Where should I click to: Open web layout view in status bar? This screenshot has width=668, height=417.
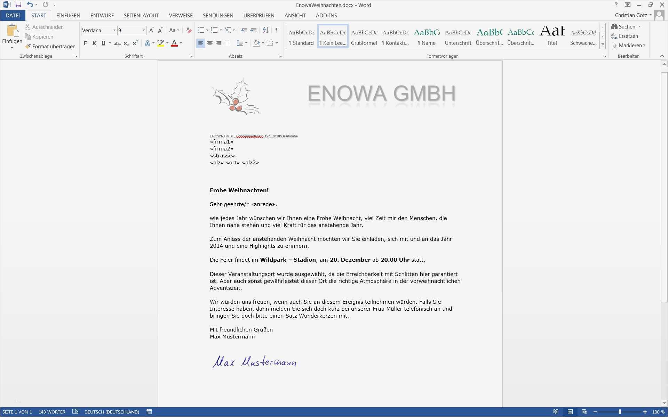coord(584,412)
